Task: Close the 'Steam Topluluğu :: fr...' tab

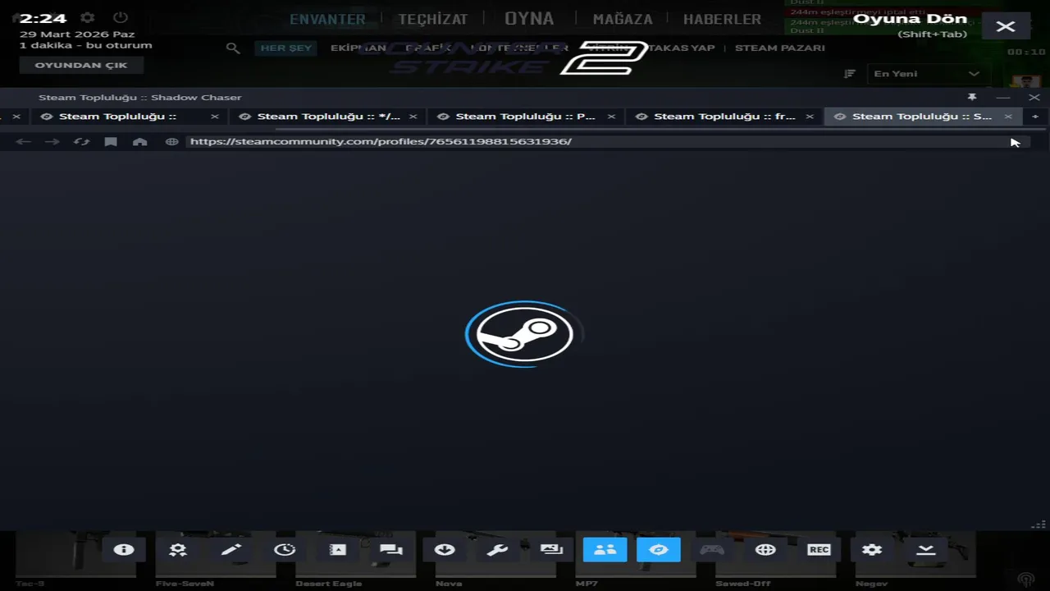Action: point(810,117)
